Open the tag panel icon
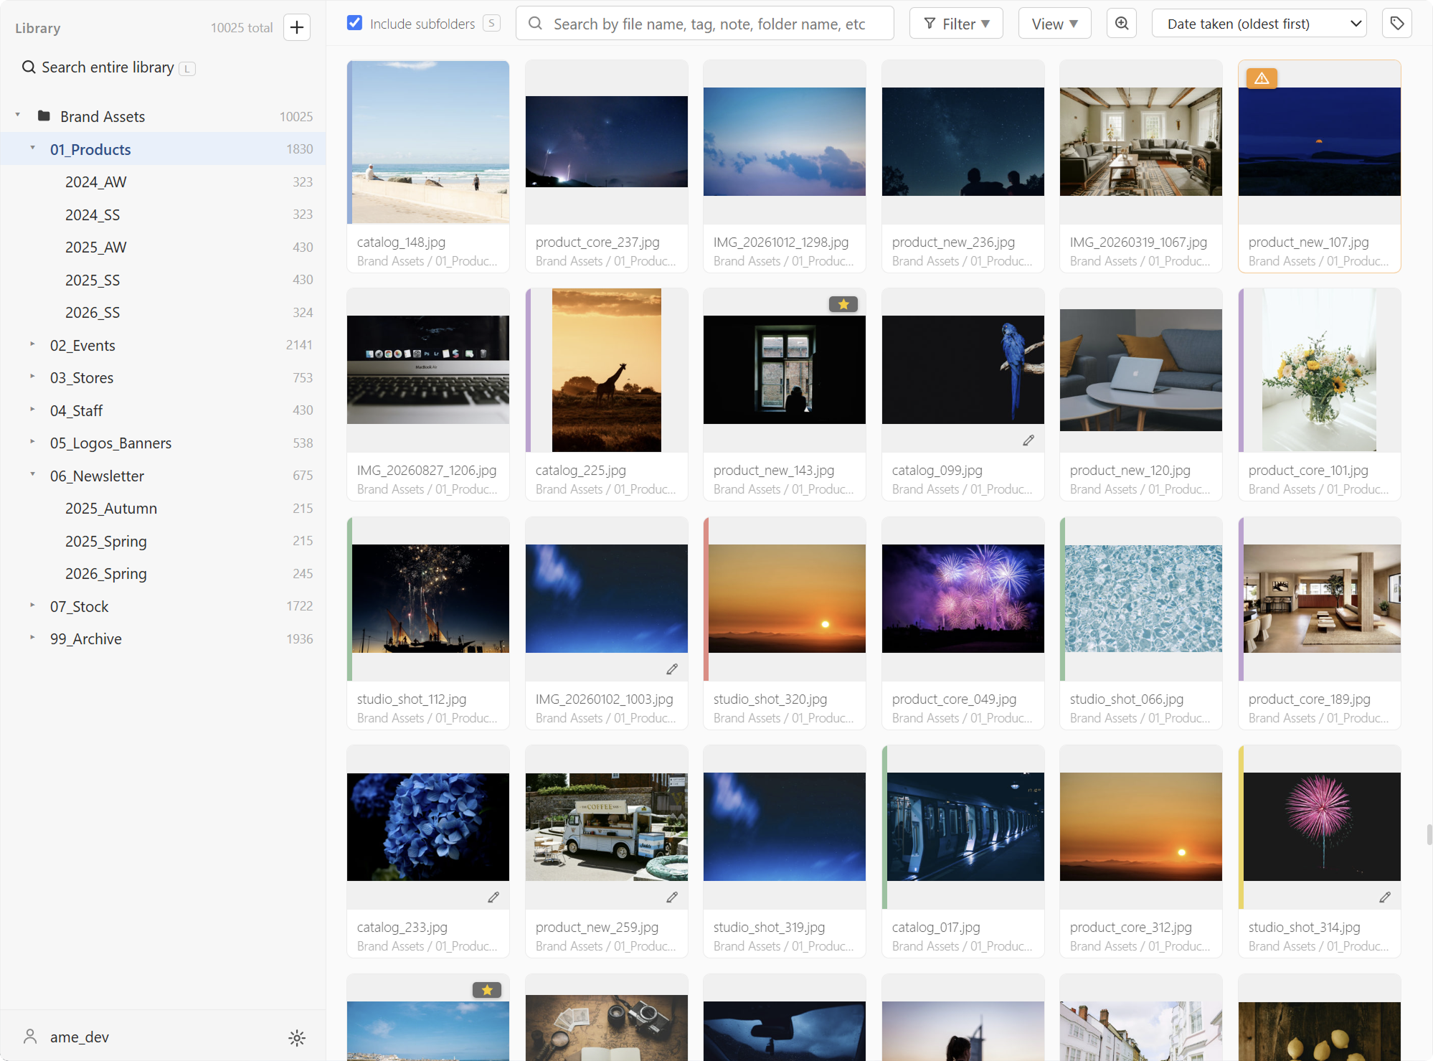1433x1061 pixels. 1396,24
